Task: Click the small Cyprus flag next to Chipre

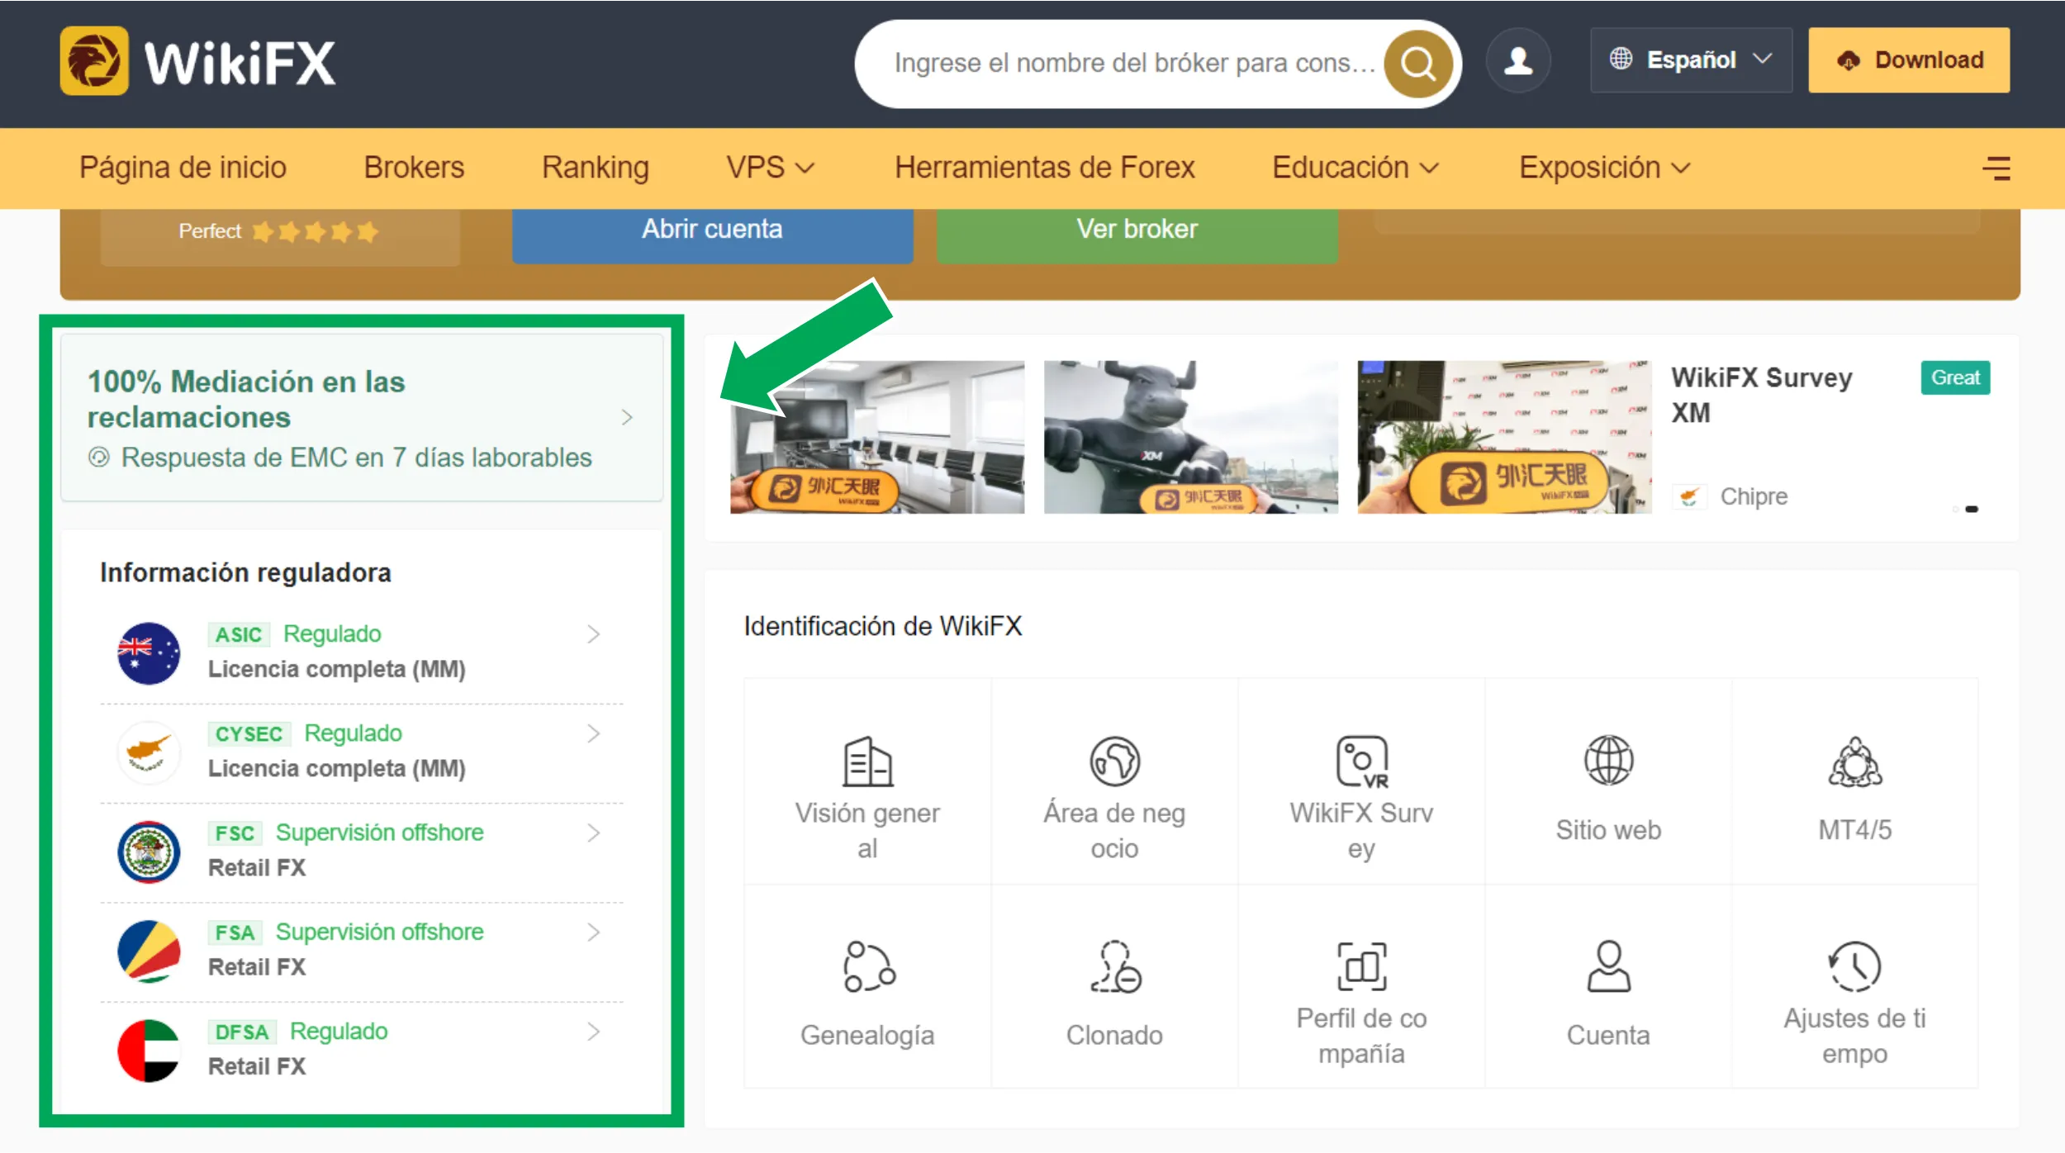Action: point(1689,496)
